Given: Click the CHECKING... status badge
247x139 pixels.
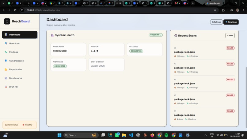Looking at the screenshot, I should [156, 35].
